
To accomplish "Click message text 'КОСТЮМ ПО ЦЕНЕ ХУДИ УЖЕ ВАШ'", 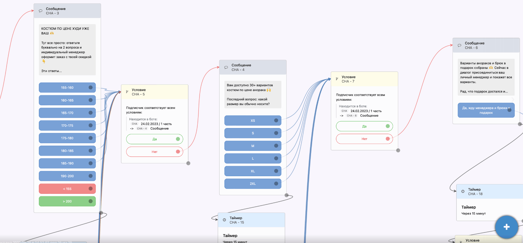I will (65, 31).
